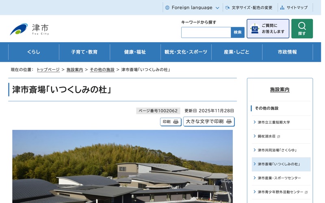
Task: Click the Tsu City swoosh logo
Action: click(x=19, y=29)
